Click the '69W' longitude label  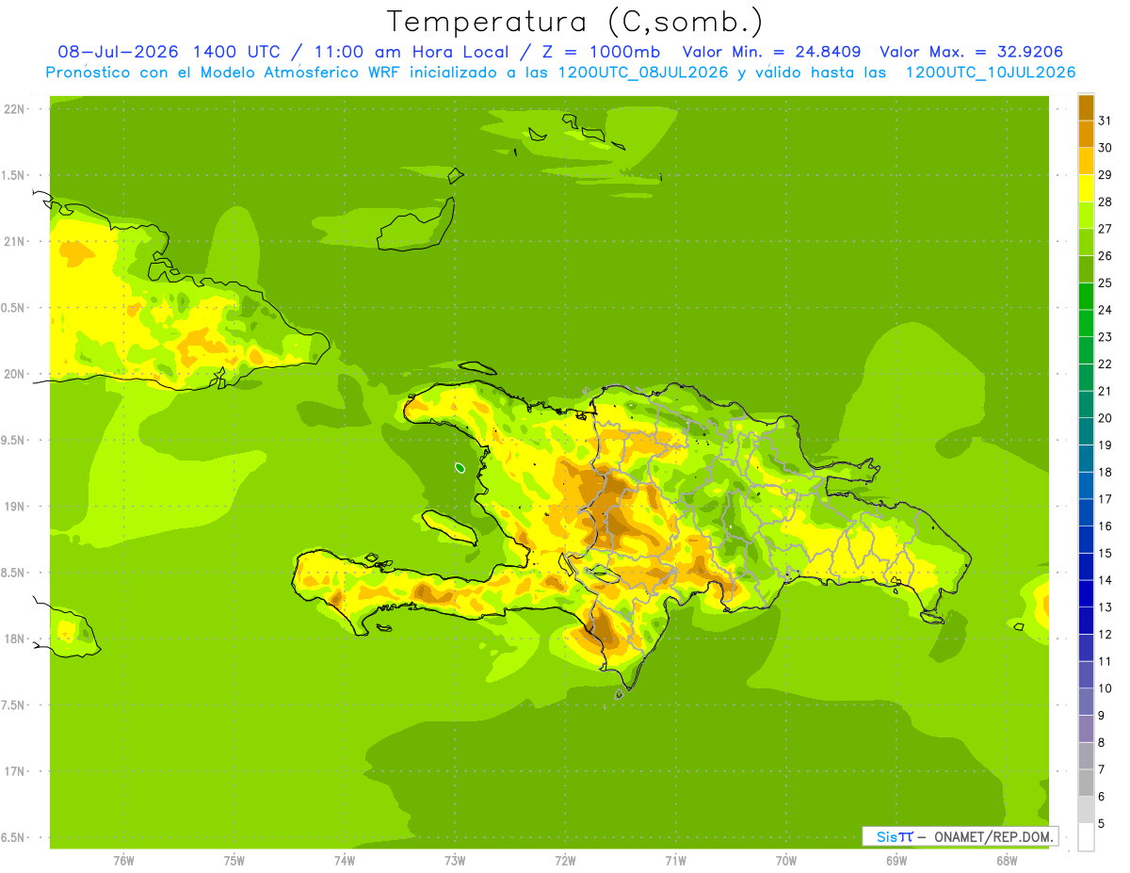896,860
